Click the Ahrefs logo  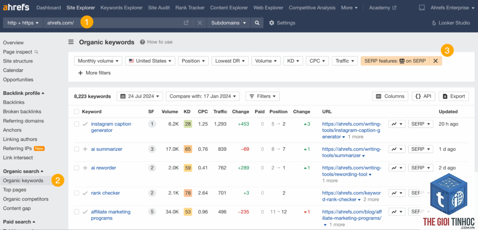click(16, 7)
